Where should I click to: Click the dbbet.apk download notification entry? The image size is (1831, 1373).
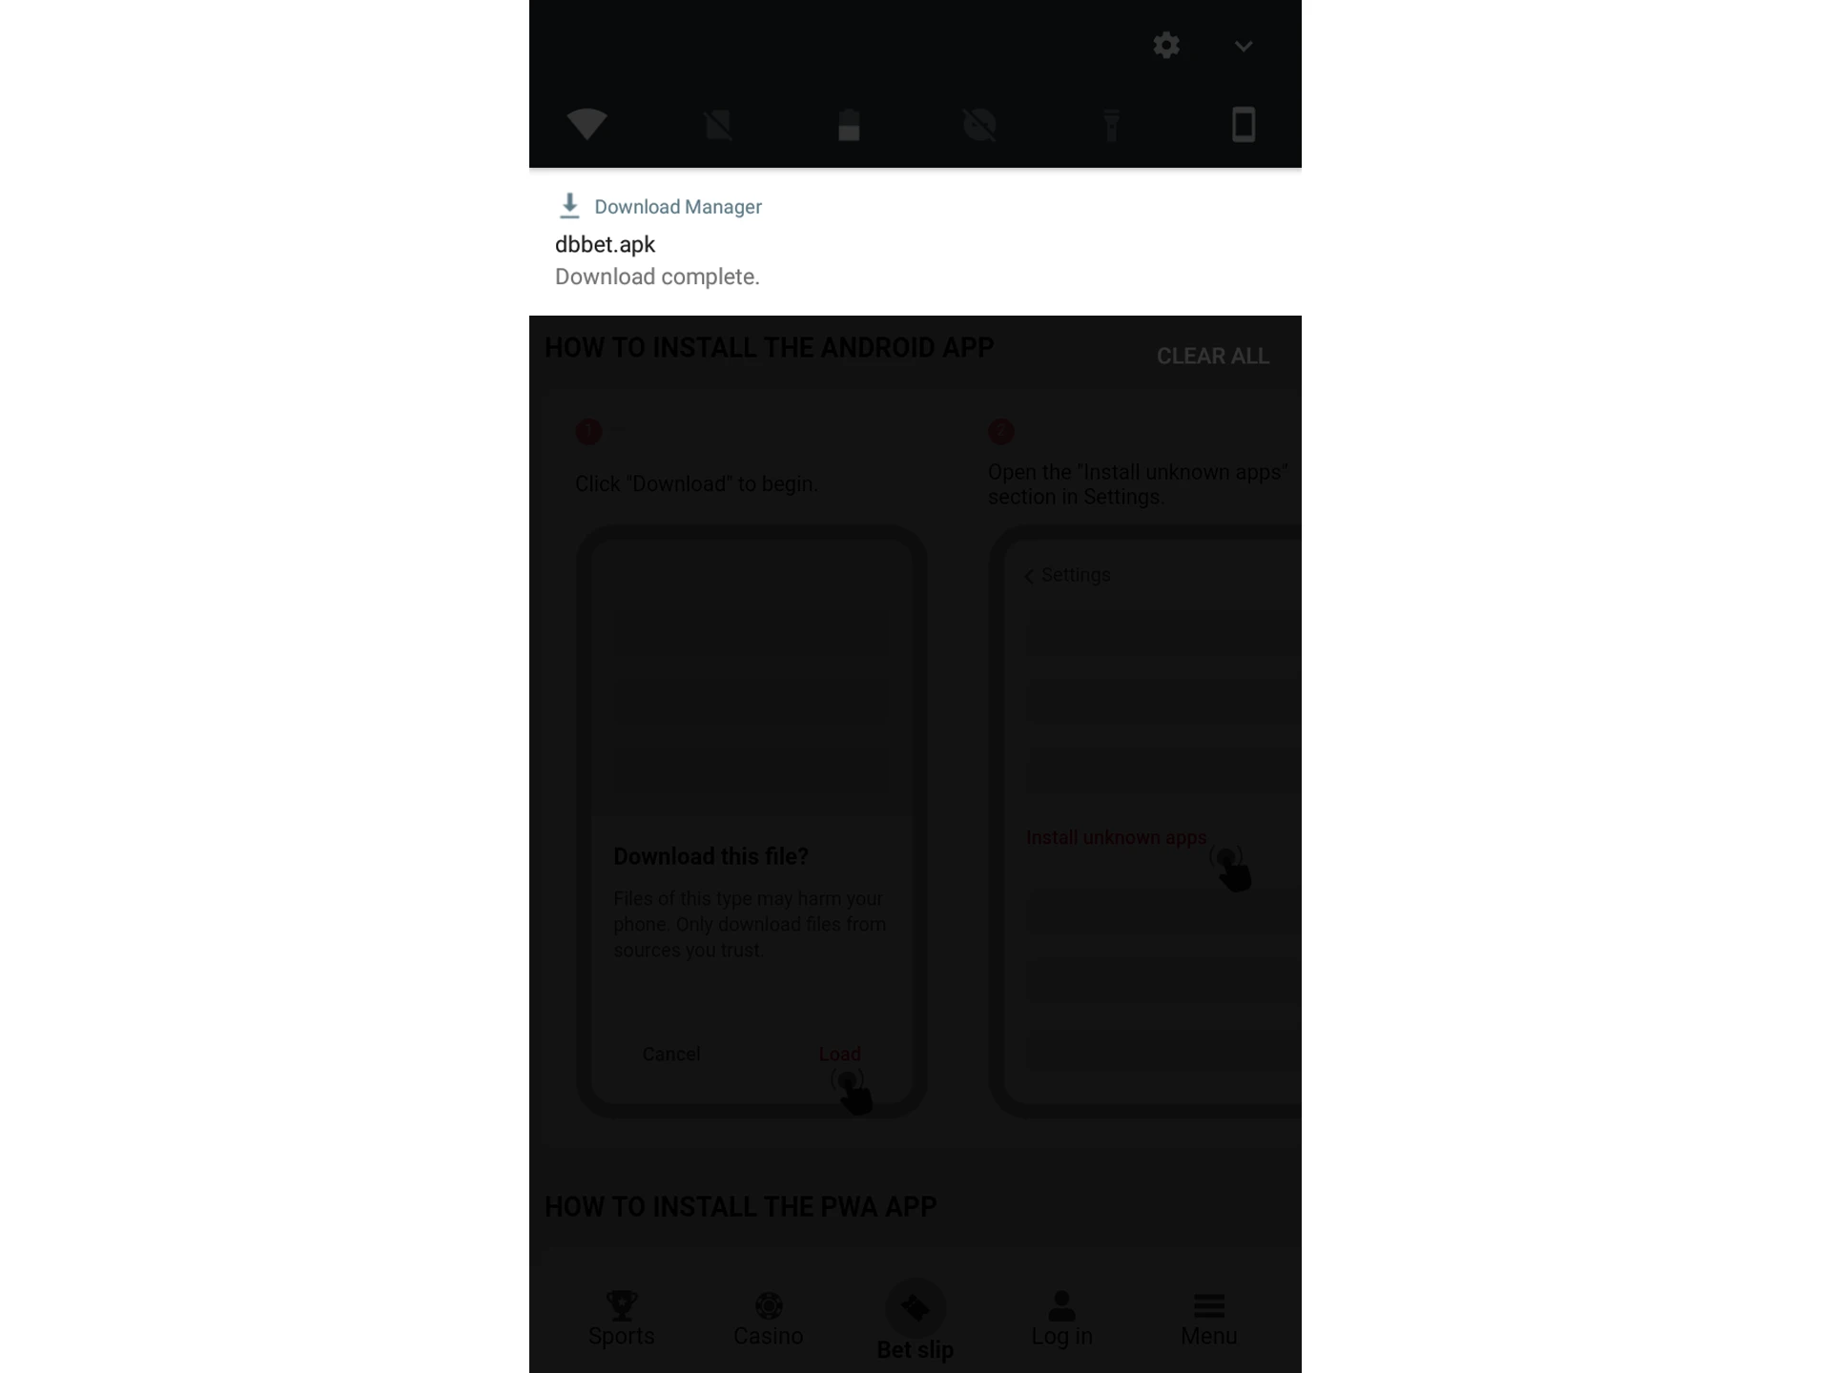pyautogui.click(x=914, y=242)
